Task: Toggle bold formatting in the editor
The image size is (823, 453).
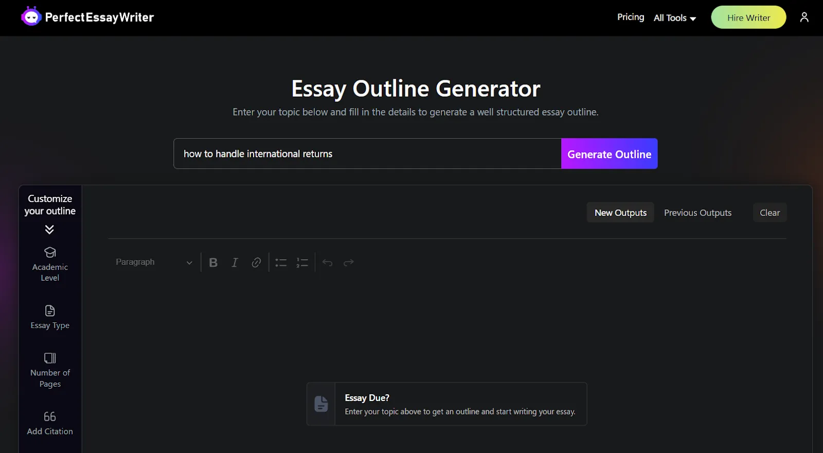Action: (213, 263)
